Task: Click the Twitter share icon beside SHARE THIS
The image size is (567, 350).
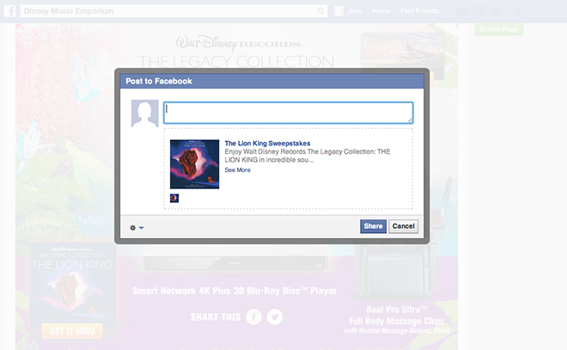Action: (275, 316)
